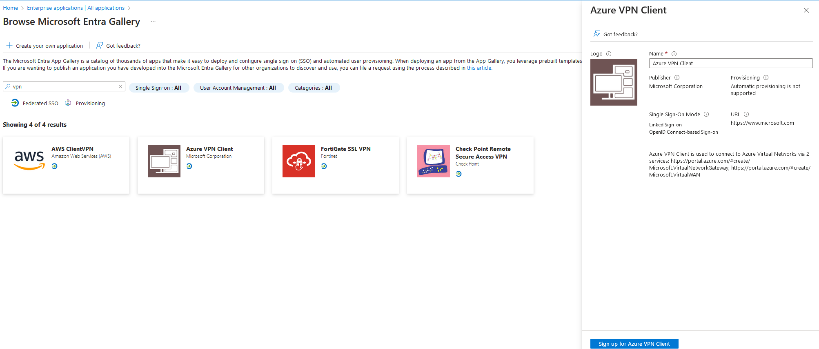Viewport: 819px width, 349px height.
Task: Select Check Point Remote Secure Access VPN title
Action: tap(483, 153)
